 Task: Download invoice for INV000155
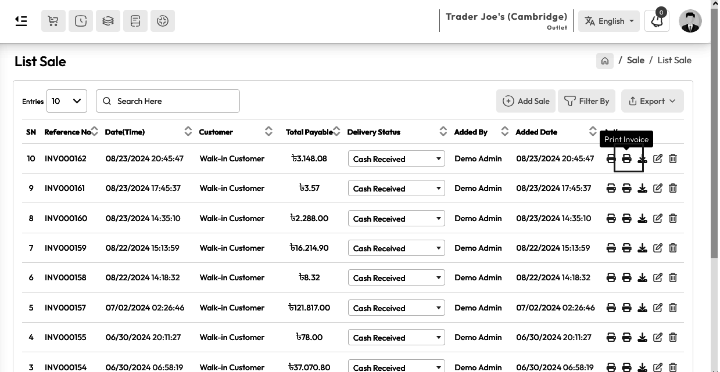coord(642,337)
